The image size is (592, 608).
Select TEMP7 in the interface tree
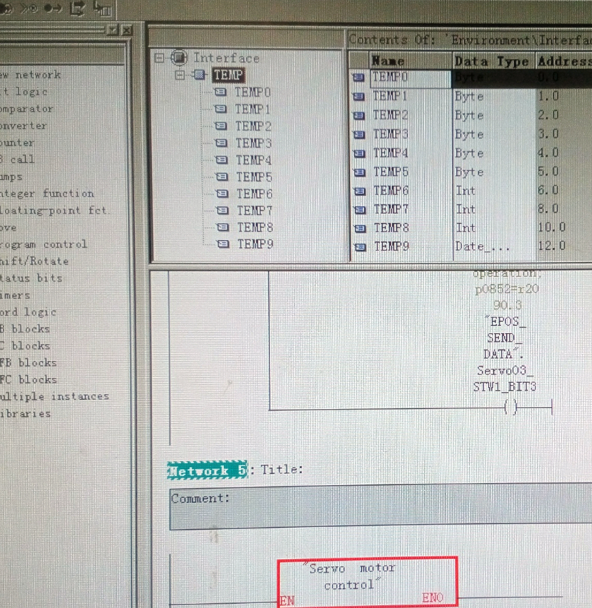(x=255, y=210)
